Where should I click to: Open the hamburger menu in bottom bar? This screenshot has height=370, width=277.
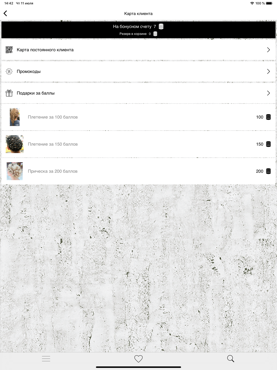(46, 359)
